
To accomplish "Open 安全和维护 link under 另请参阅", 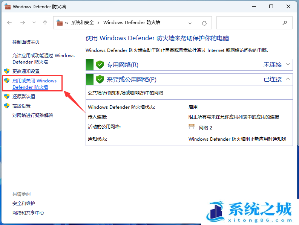I will click(24, 203).
